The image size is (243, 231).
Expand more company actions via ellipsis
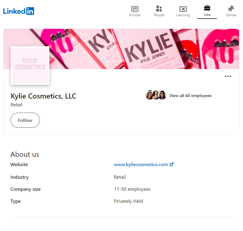coord(228,76)
